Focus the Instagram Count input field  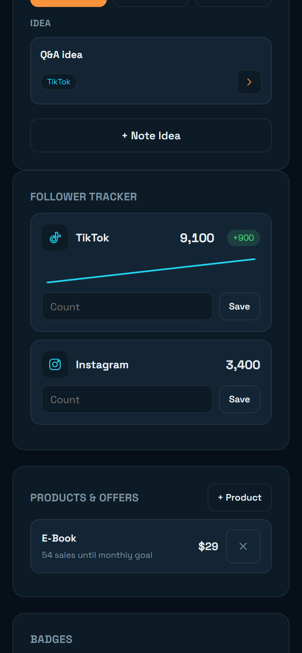(x=127, y=399)
